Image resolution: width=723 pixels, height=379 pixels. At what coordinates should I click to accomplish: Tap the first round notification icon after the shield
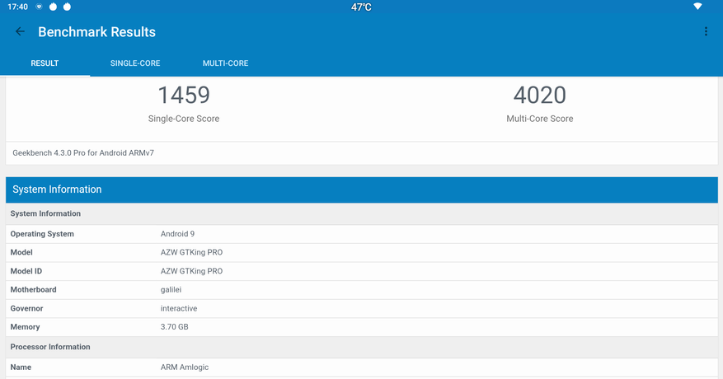point(53,7)
